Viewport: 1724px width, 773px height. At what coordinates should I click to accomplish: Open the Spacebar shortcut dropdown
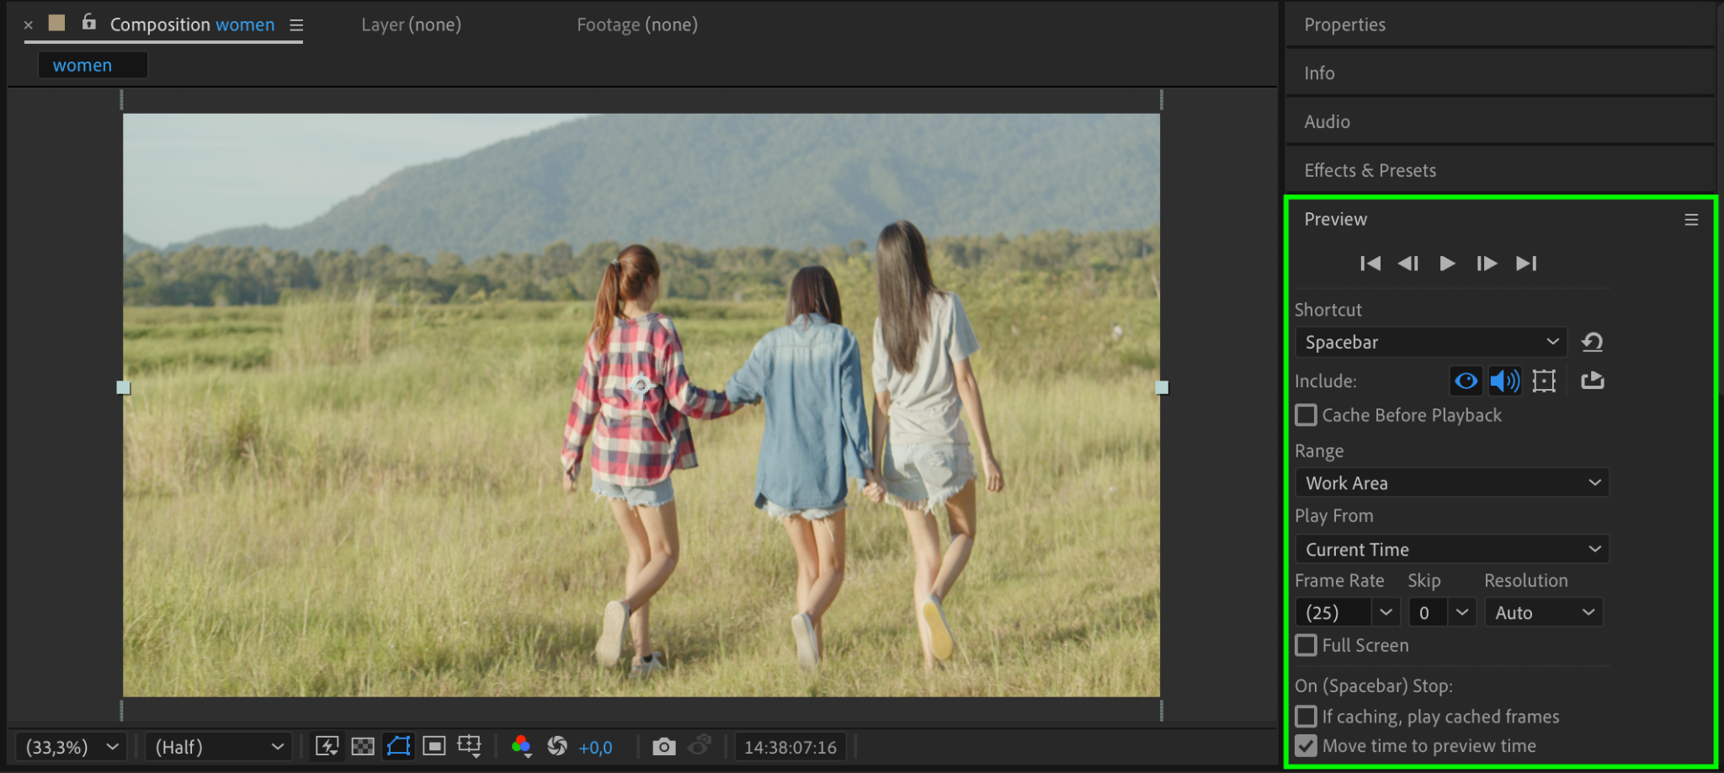point(1431,342)
